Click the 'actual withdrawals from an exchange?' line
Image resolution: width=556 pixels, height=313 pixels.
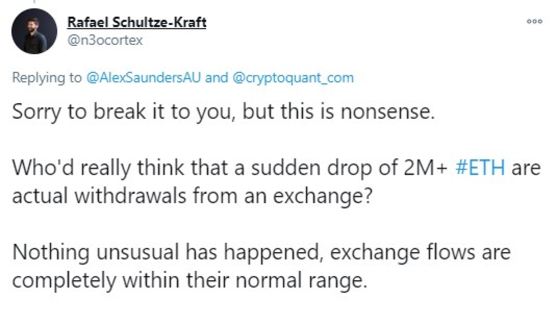pyautogui.click(x=192, y=195)
